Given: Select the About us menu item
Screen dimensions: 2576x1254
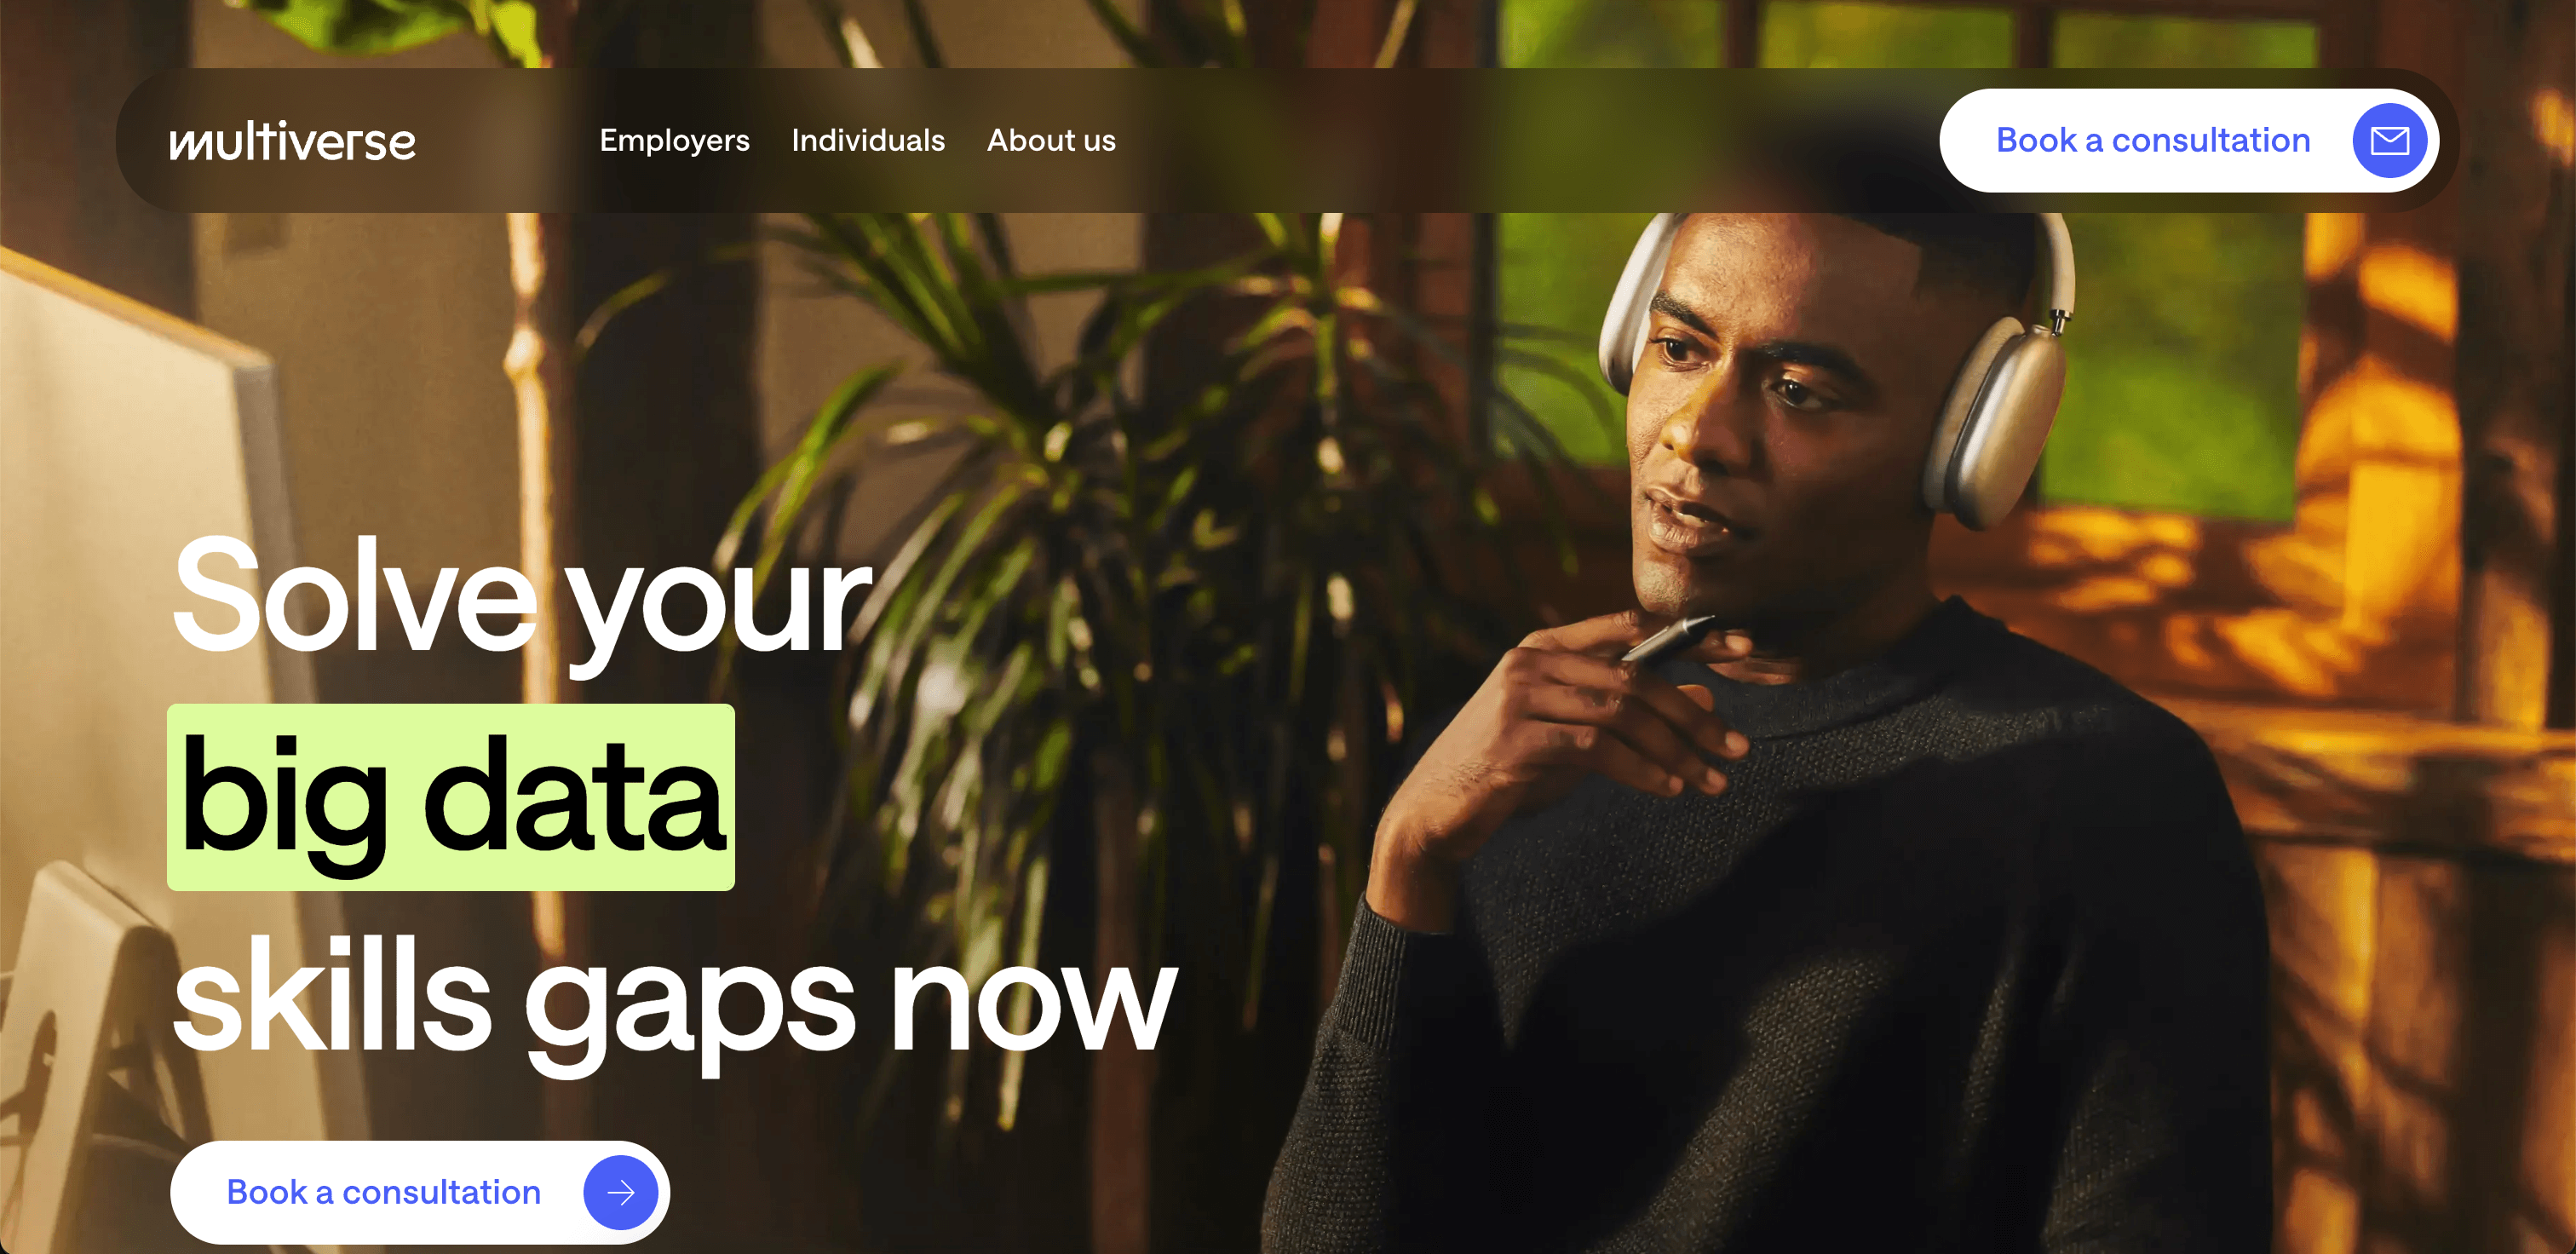Looking at the screenshot, I should click(x=1051, y=140).
